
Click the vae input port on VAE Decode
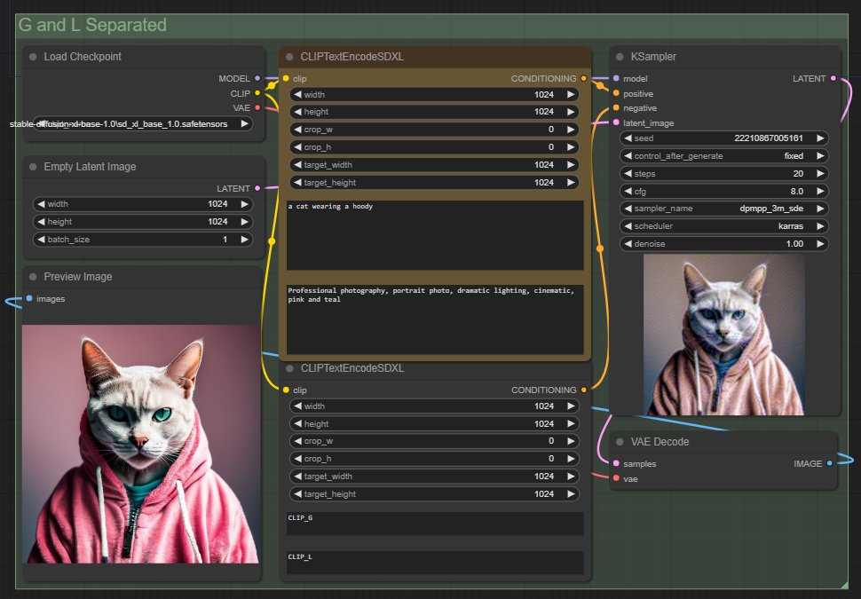pyautogui.click(x=616, y=478)
